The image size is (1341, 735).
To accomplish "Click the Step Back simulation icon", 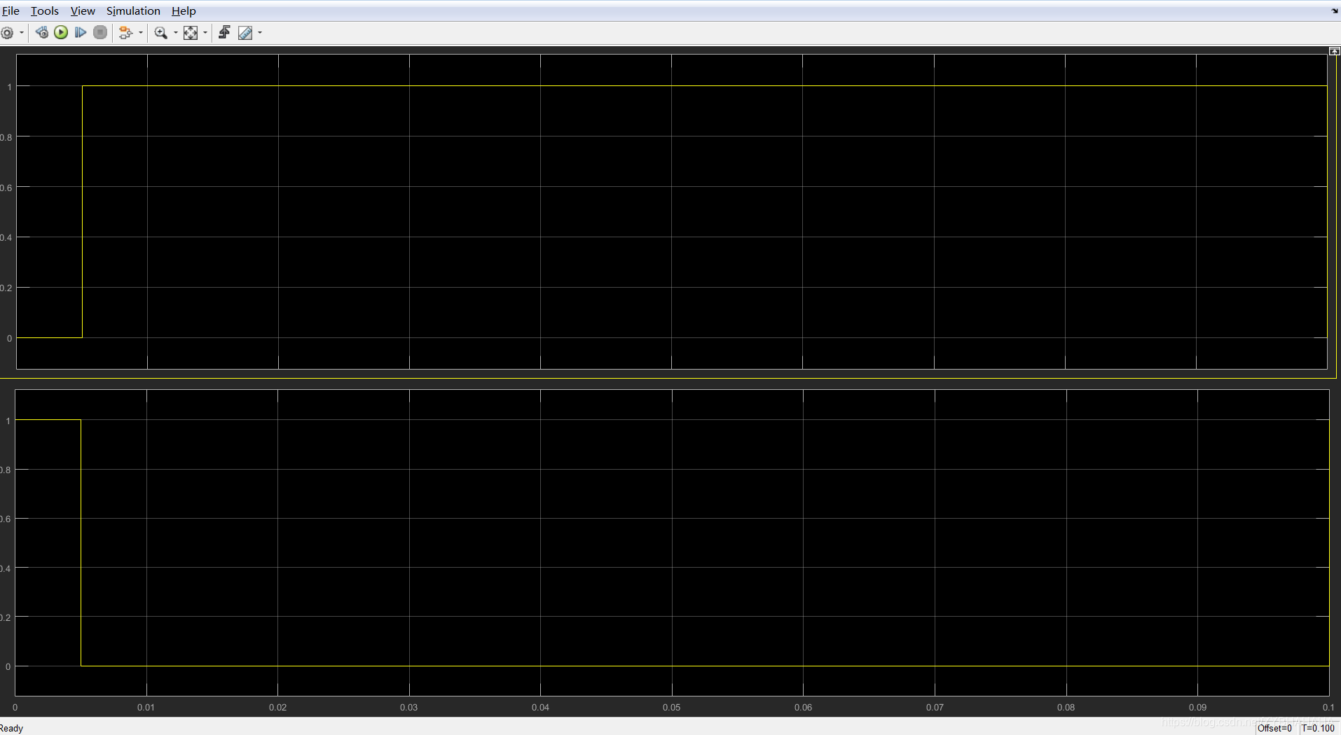I will click(x=42, y=32).
